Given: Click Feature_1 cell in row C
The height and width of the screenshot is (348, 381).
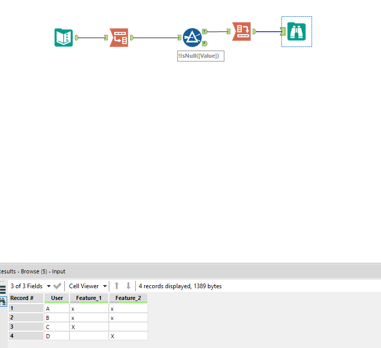Looking at the screenshot, I should coord(89,327).
